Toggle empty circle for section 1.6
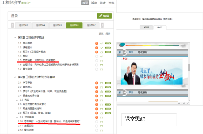The width and height of the screenshot is (203, 134). (x=96, y=65)
